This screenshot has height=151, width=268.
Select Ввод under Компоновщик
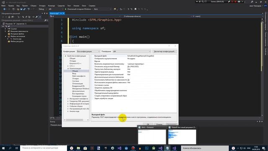(x=74, y=73)
